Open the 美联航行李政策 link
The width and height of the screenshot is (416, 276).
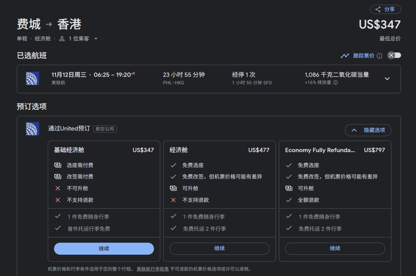pos(153,269)
